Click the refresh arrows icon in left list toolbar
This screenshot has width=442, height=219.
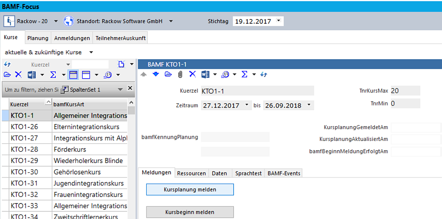pos(8,65)
